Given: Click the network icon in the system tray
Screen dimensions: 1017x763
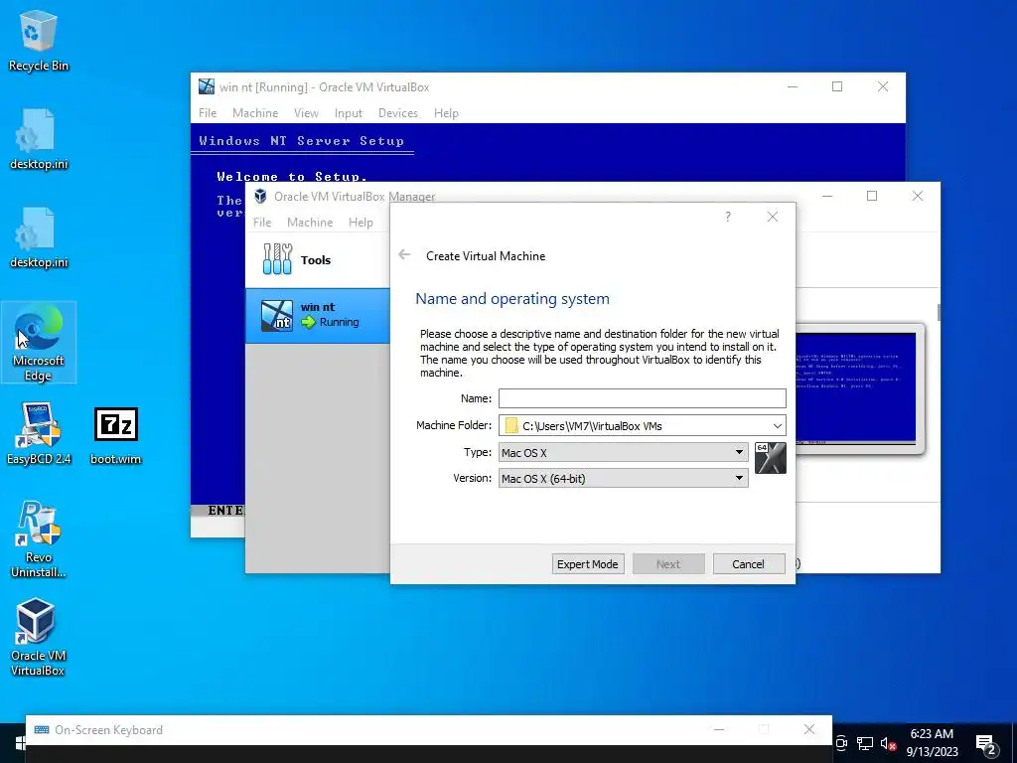Looking at the screenshot, I should click(865, 743).
